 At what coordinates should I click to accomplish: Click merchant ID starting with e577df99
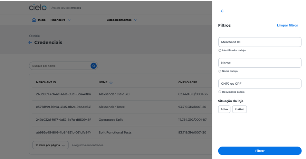coord(64,107)
